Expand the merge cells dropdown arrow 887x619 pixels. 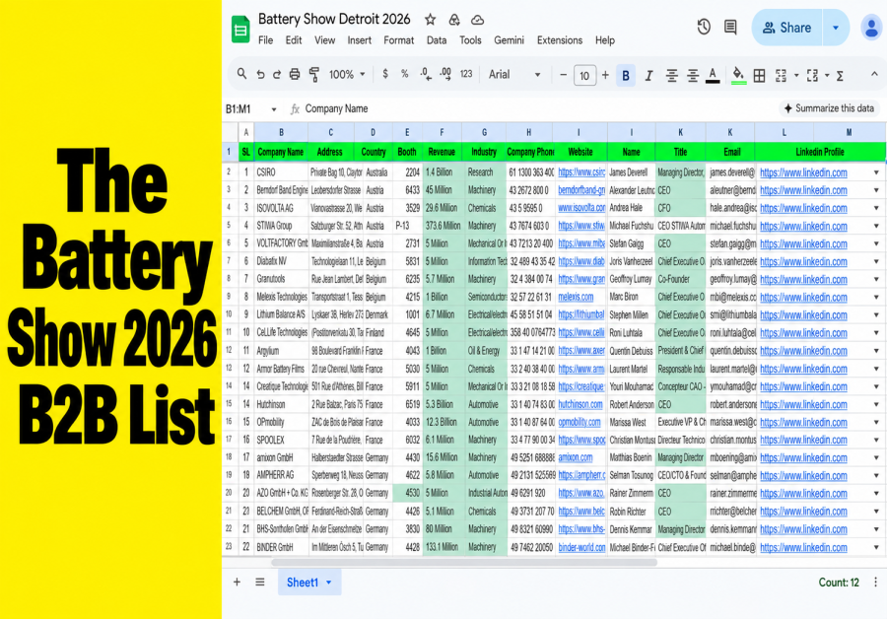pyautogui.click(x=796, y=75)
